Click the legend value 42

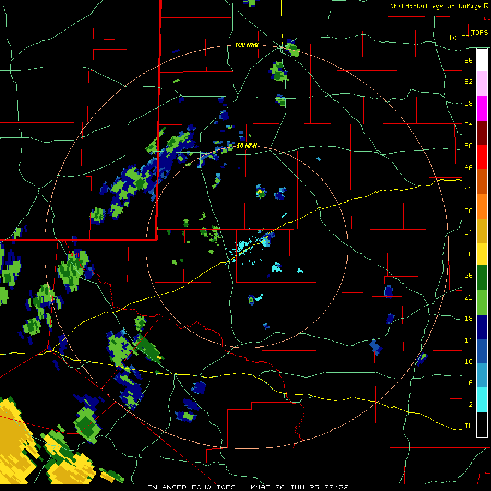[x=469, y=189]
